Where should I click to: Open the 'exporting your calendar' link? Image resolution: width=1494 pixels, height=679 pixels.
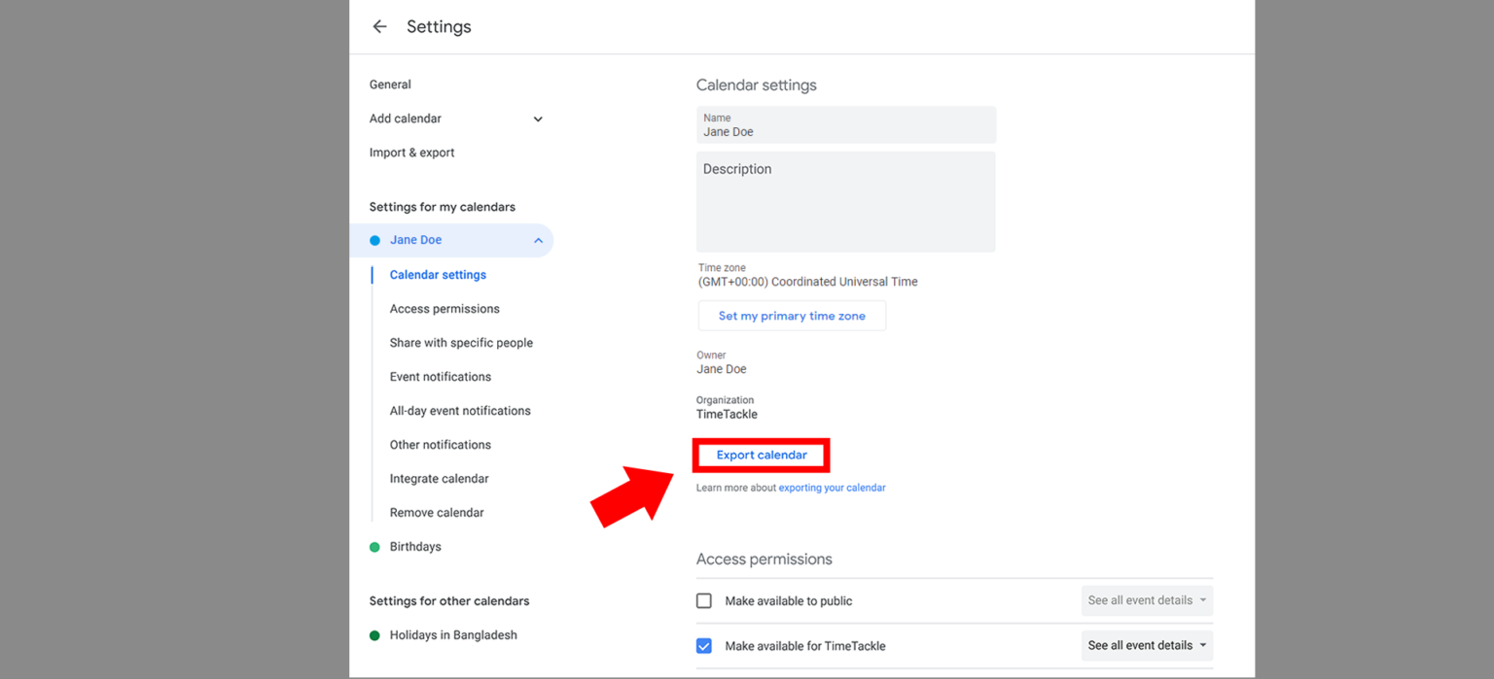tap(832, 487)
